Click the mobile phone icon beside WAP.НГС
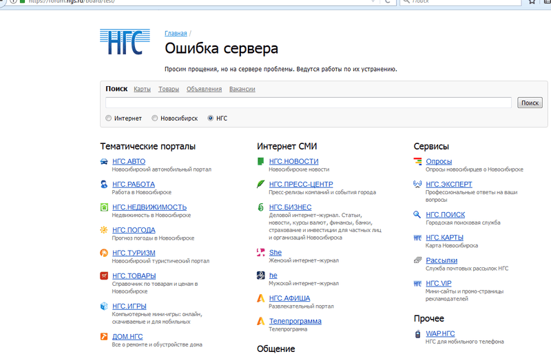551x354 pixels. click(417, 333)
